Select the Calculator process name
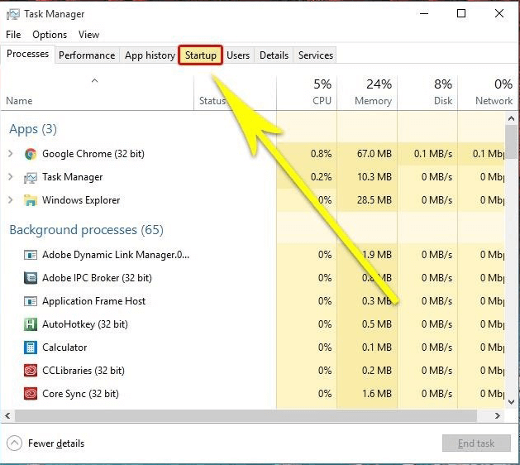This screenshot has width=520, height=465. click(64, 348)
